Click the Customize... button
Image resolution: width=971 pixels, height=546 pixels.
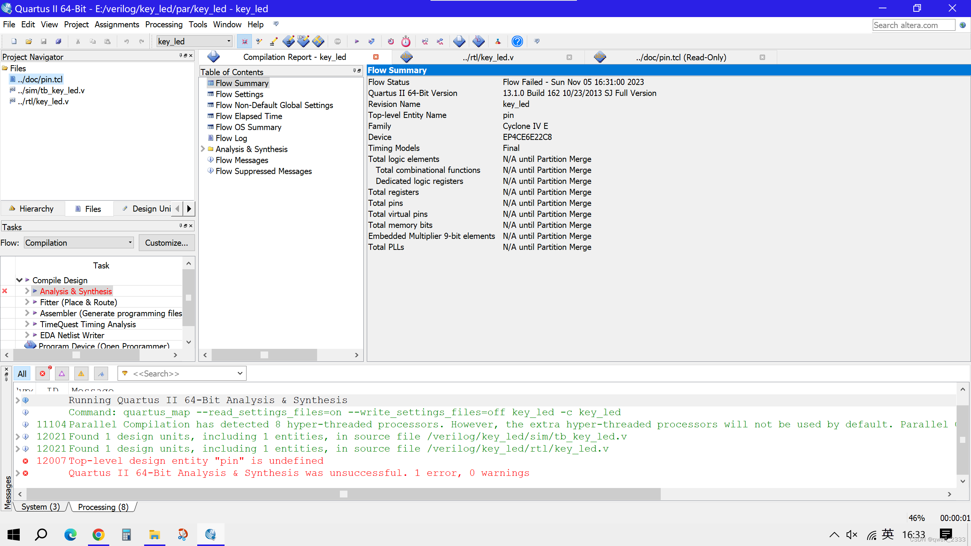pos(167,243)
